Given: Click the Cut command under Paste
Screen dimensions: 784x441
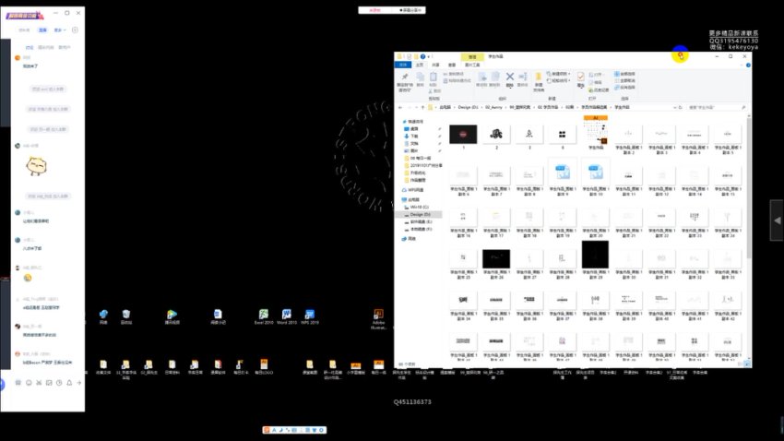Looking at the screenshot, I should [x=435, y=91].
